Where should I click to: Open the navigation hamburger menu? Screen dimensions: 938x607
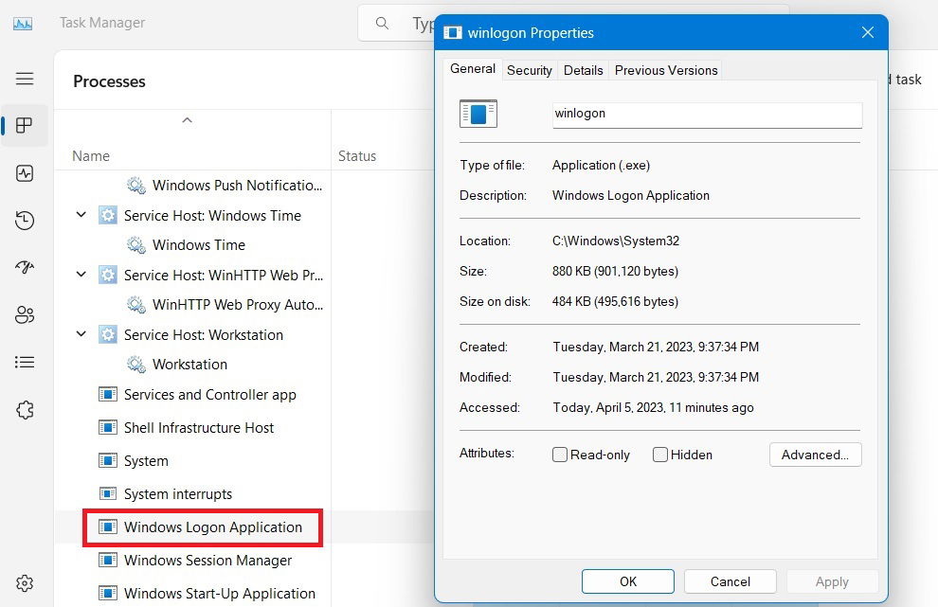(x=24, y=79)
